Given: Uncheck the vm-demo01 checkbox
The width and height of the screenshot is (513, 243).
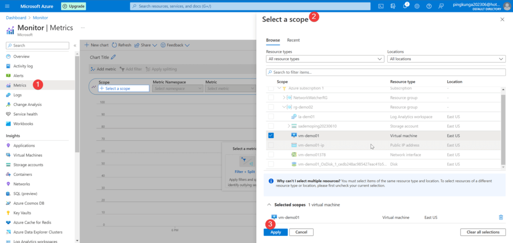Looking at the screenshot, I should pos(271,135).
